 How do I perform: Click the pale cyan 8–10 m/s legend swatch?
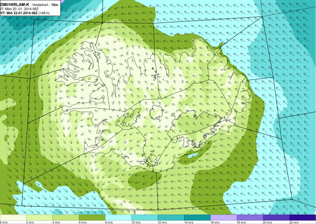(118, 218)
